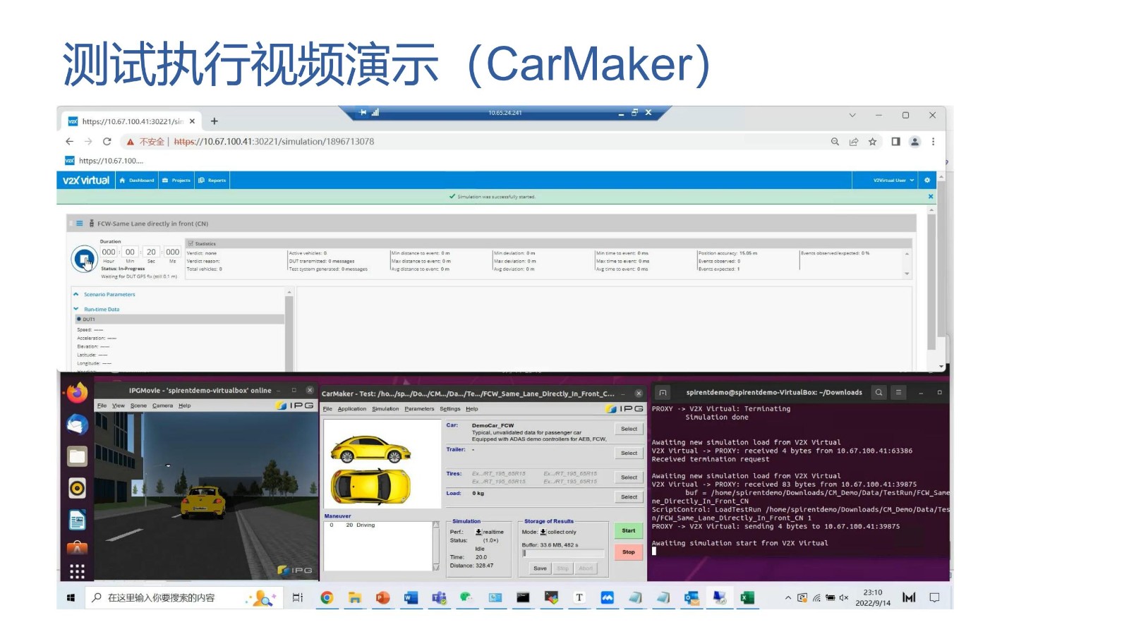Stop the running V2X simulation
The width and height of the screenshot is (1129, 634).
(x=84, y=259)
